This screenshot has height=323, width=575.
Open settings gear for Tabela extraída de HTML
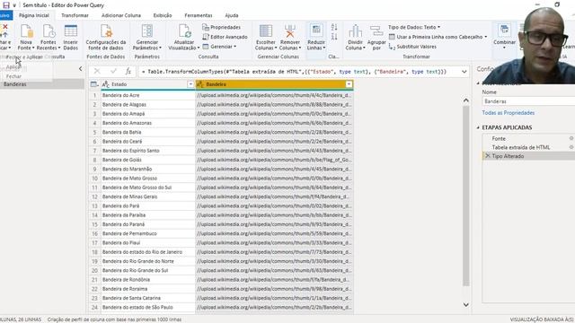571,147
